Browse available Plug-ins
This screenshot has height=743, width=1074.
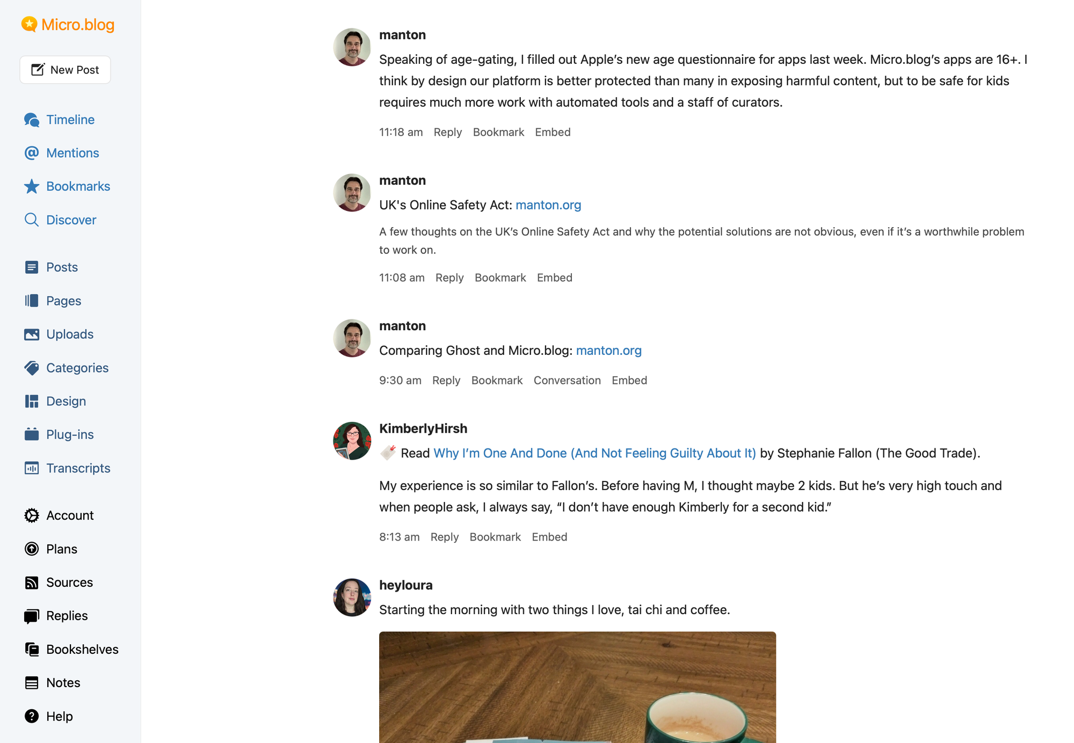tap(70, 434)
